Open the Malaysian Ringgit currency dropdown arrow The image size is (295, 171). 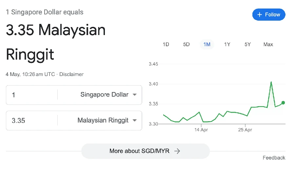(134, 120)
